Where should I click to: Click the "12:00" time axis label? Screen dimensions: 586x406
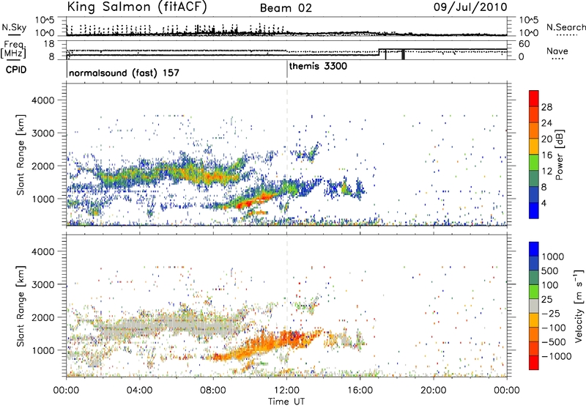pos(286,391)
